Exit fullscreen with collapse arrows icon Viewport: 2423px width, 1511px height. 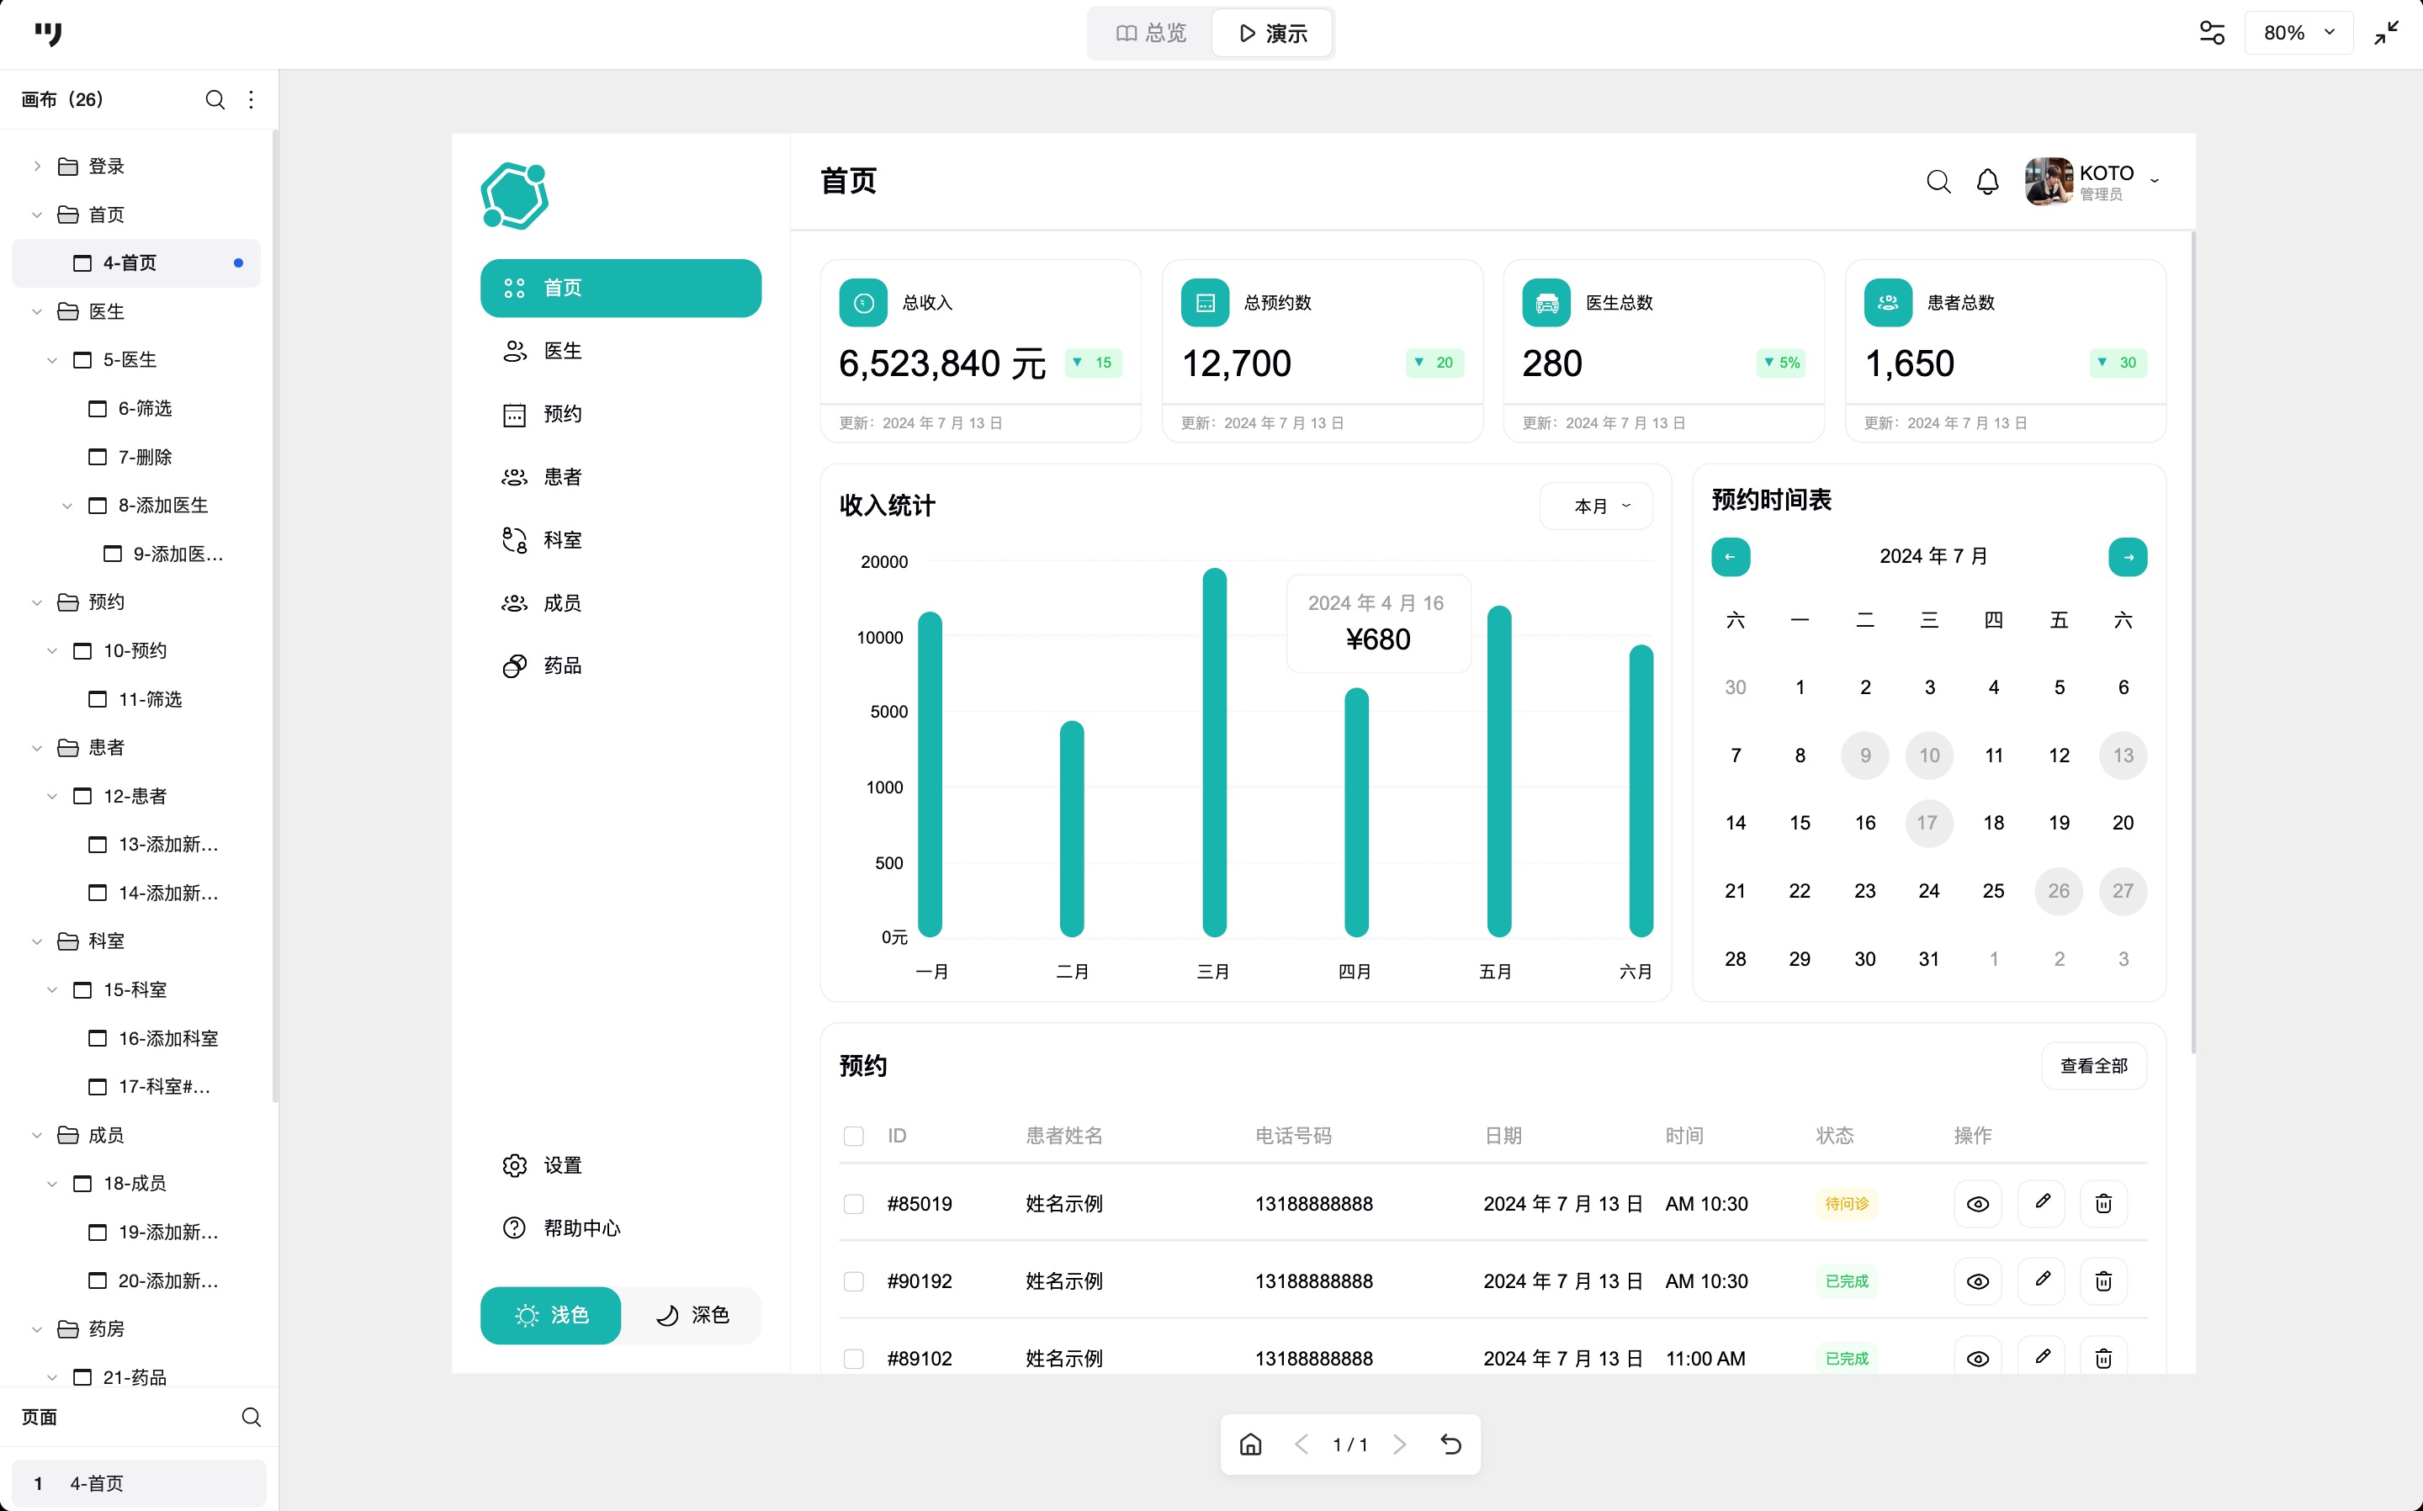(x=2386, y=33)
